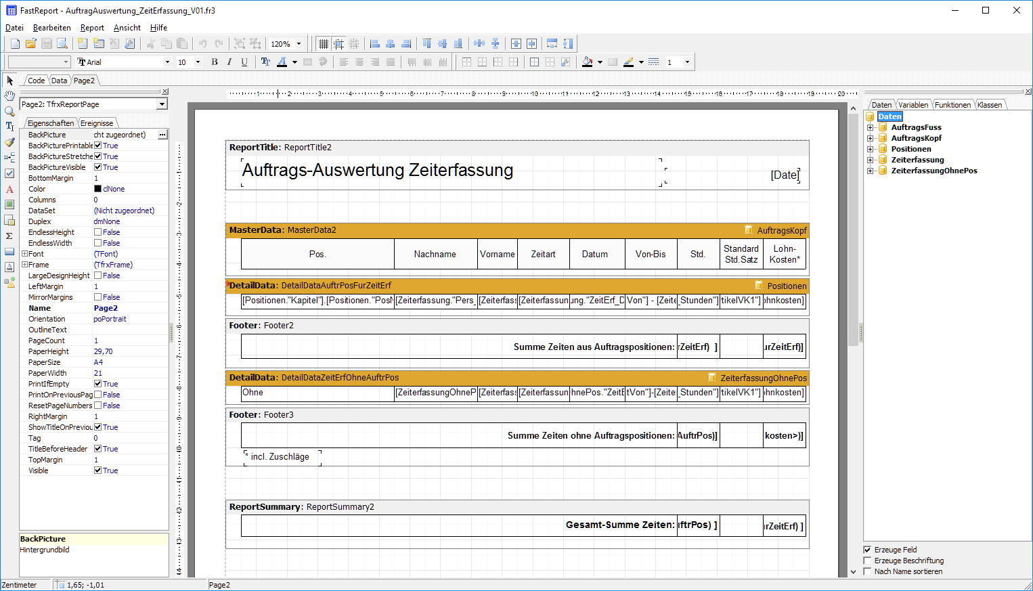Viewport: 1033px width, 591px height.
Task: Pick the copy format brush tool
Action: tap(9, 142)
